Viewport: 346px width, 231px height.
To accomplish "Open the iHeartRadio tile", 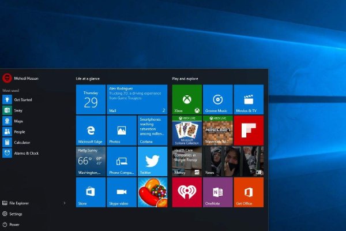I will pyautogui.click(x=187, y=192).
